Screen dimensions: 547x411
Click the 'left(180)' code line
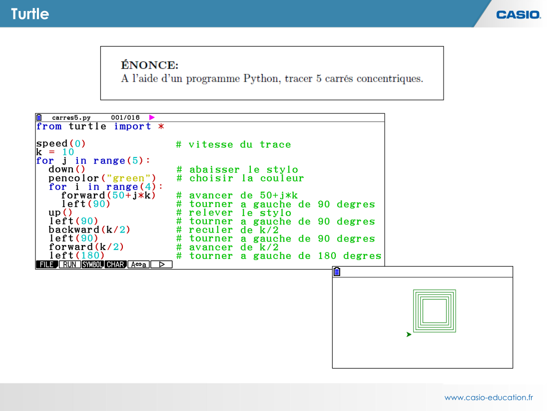click(76, 255)
